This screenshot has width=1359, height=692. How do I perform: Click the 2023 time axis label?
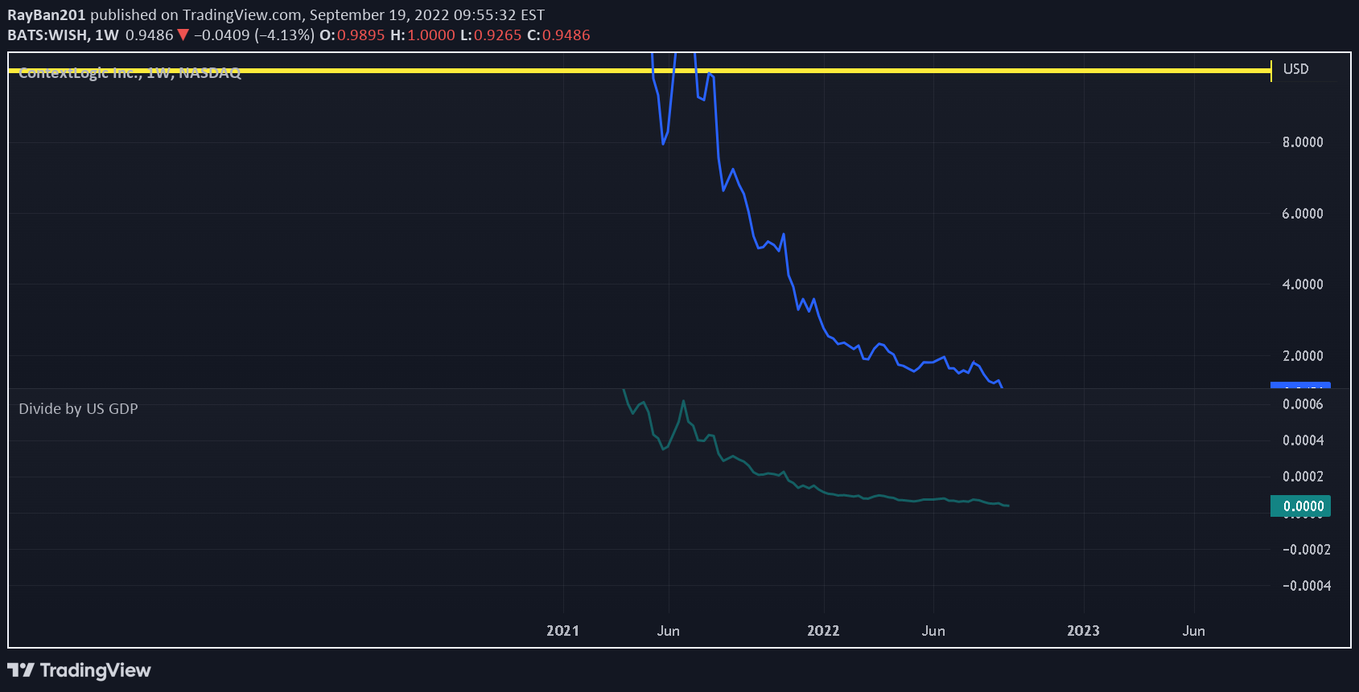pyautogui.click(x=1083, y=631)
